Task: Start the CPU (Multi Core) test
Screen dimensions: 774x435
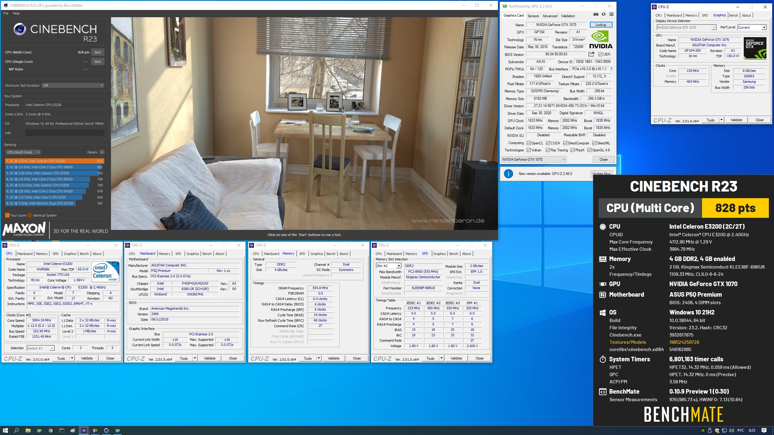Action: point(98,52)
